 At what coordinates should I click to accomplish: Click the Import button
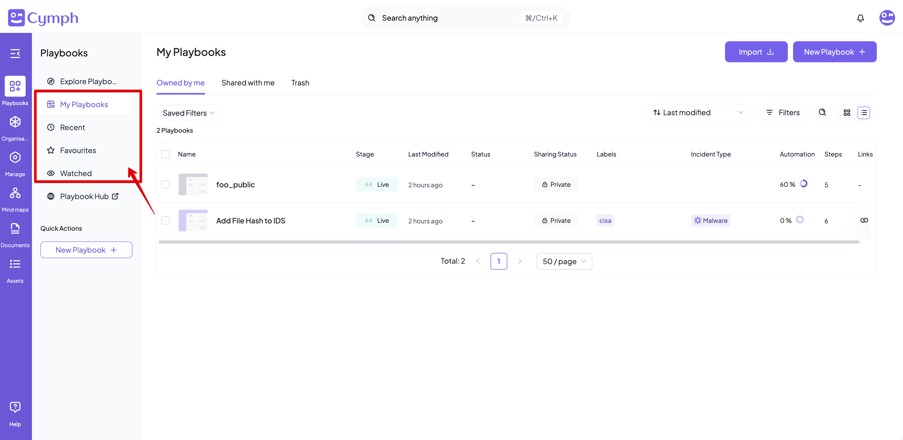[x=756, y=52]
